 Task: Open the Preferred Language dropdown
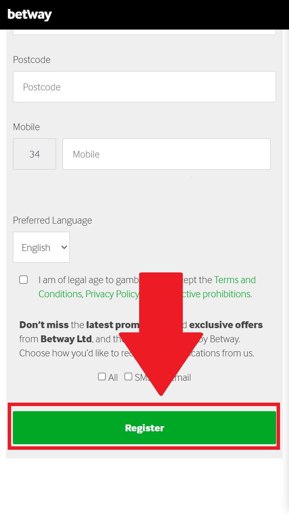[x=41, y=248]
